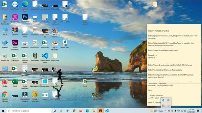This screenshot has height=113, width=202.
Task: Select the blue Windows logo desktop file
Action: pyautogui.click(x=45, y=83)
